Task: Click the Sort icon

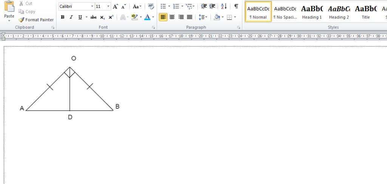Action: pos(224,6)
